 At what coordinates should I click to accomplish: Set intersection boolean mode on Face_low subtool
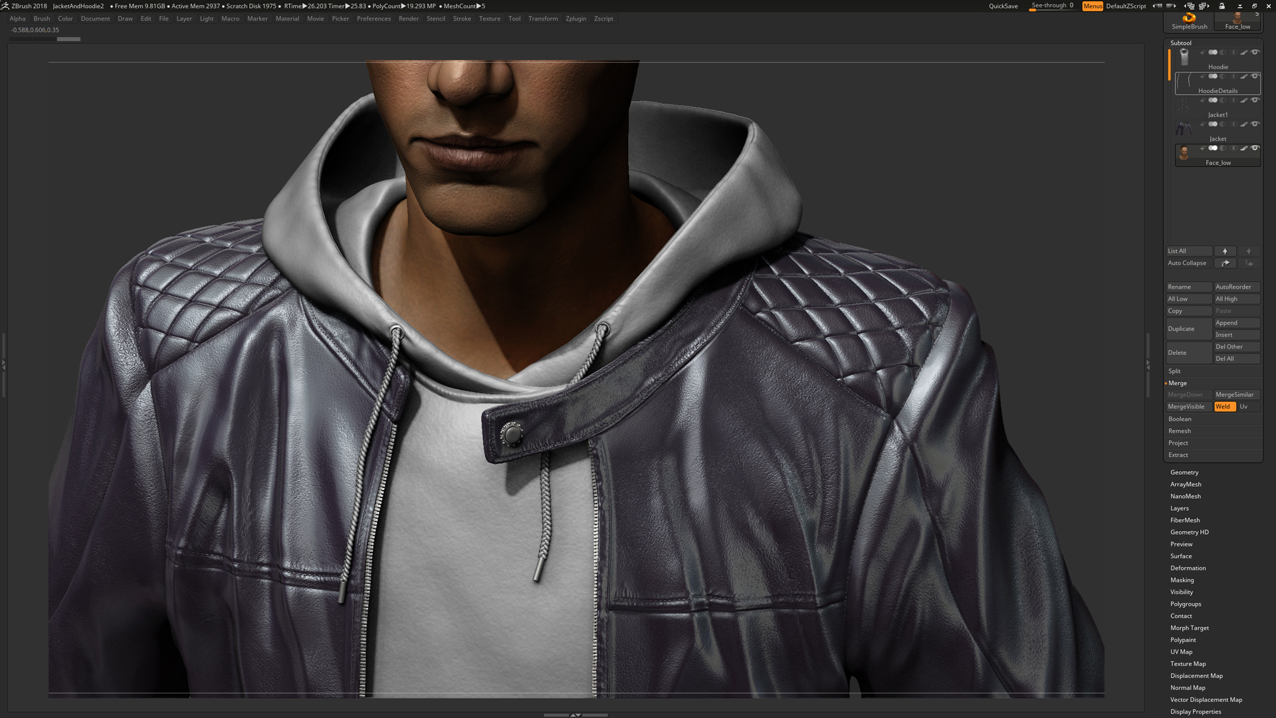(1233, 148)
